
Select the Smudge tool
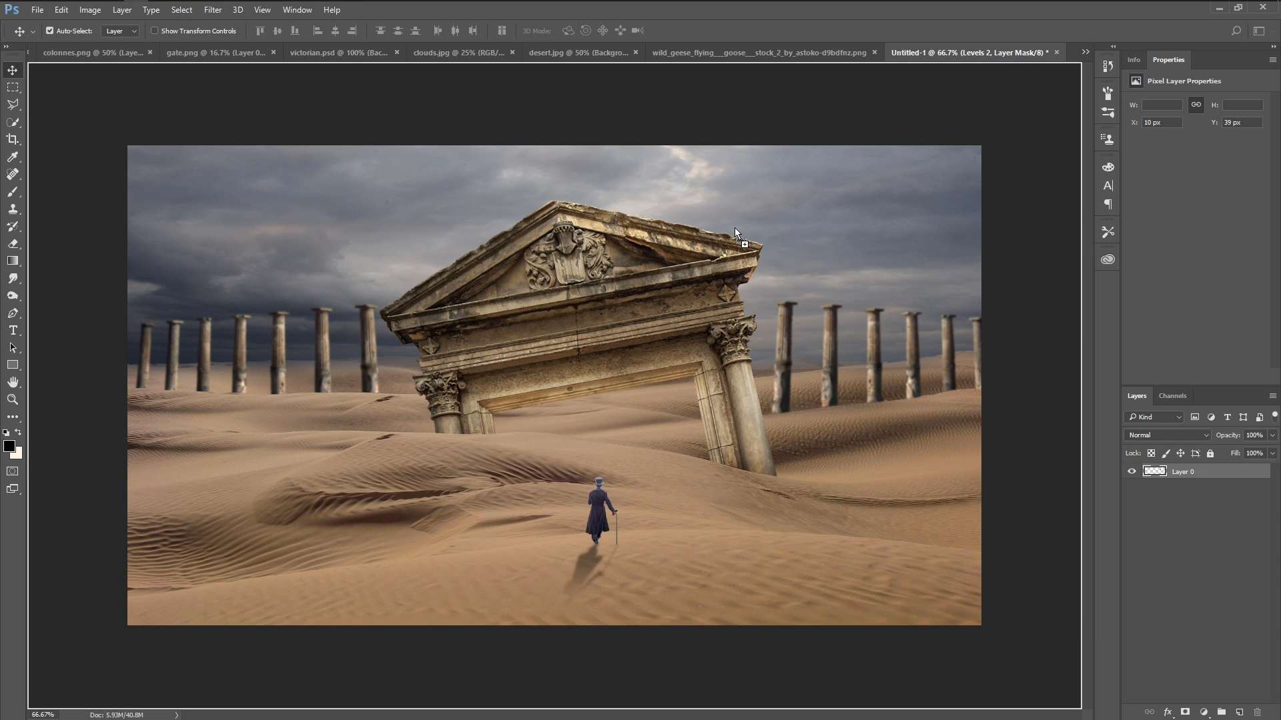(x=13, y=278)
